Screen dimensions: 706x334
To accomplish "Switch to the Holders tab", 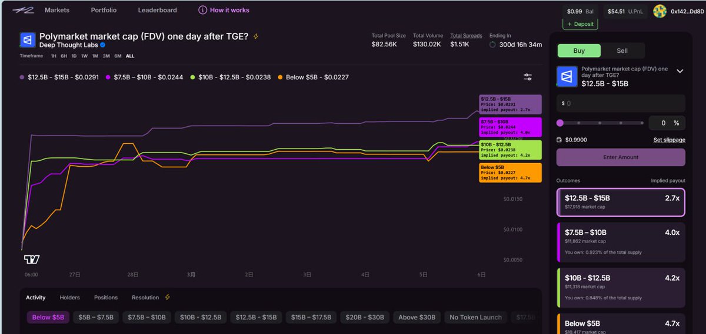I will pyautogui.click(x=69, y=298).
